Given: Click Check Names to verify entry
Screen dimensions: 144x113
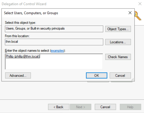Looking at the screenshot, I should tap(118, 57).
